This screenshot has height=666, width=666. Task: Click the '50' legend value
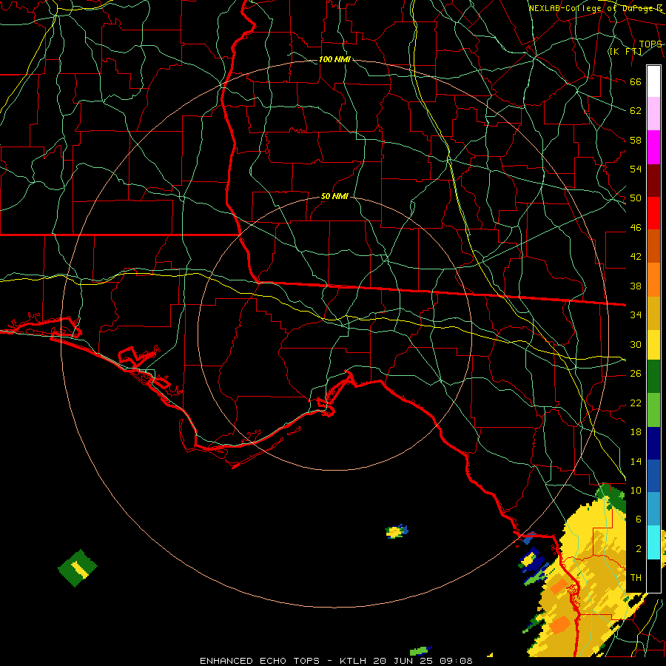[636, 198]
